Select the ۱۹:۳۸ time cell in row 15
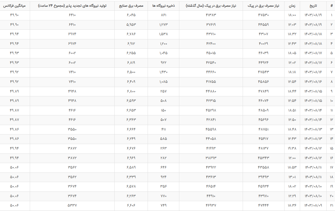Screen dimensions: 335x211 coord(292,148)
